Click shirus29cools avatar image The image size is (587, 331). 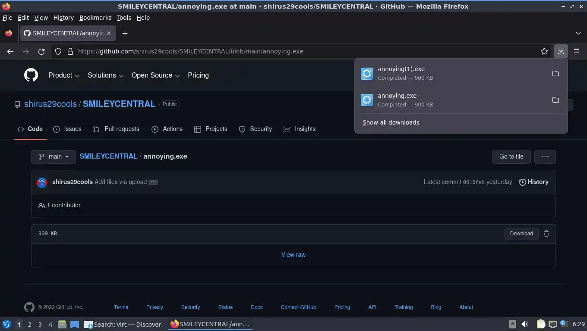(42, 182)
